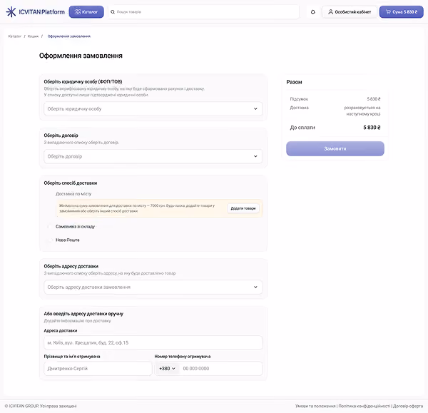
Task: Open the +380 country code selector
Action: click(167, 369)
